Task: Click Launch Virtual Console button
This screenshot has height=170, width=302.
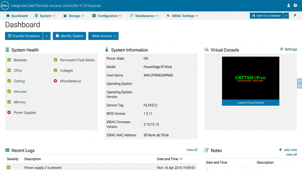Action: (251, 102)
